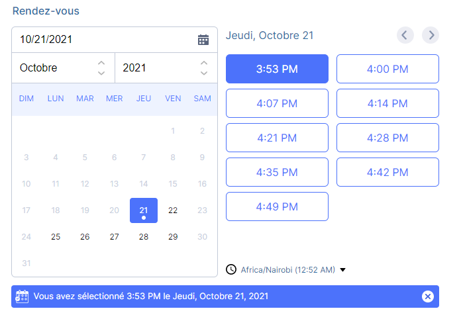Select the 4:49 PM time slot
Image resolution: width=463 pixels, height=319 pixels.
coord(277,206)
